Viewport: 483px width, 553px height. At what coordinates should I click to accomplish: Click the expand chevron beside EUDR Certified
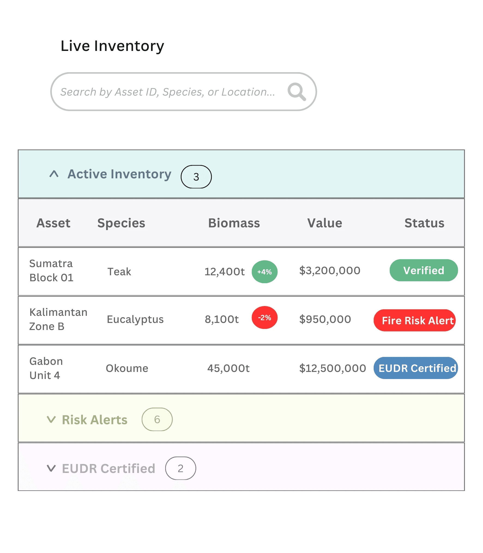click(52, 468)
